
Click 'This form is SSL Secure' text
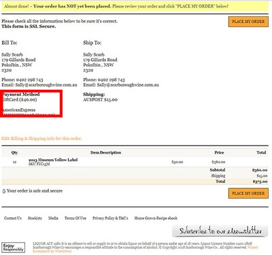29,27
